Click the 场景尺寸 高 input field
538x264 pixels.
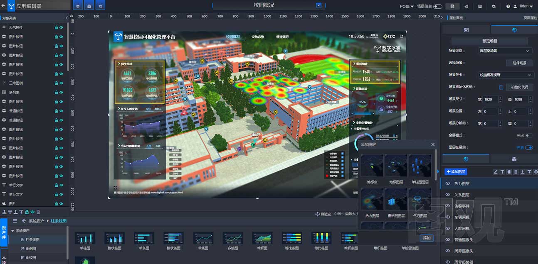(x=521, y=100)
